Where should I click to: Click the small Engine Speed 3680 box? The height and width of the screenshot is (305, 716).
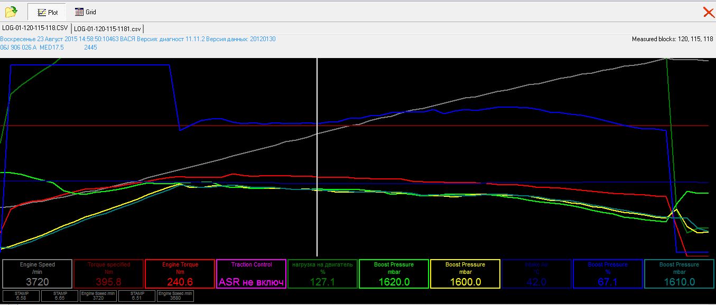point(175,296)
